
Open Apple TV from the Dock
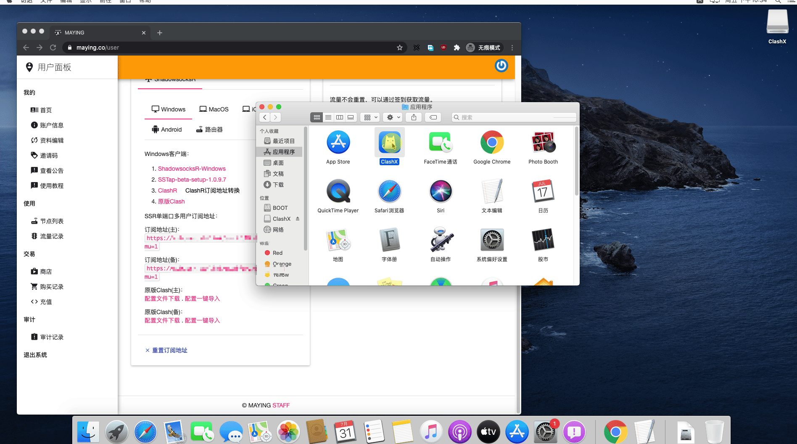(488, 431)
